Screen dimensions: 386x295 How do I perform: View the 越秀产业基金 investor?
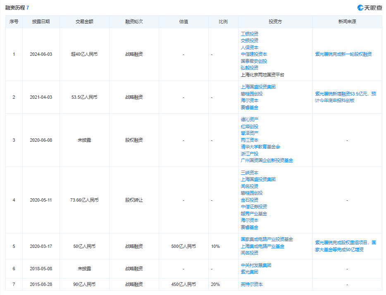(254, 214)
